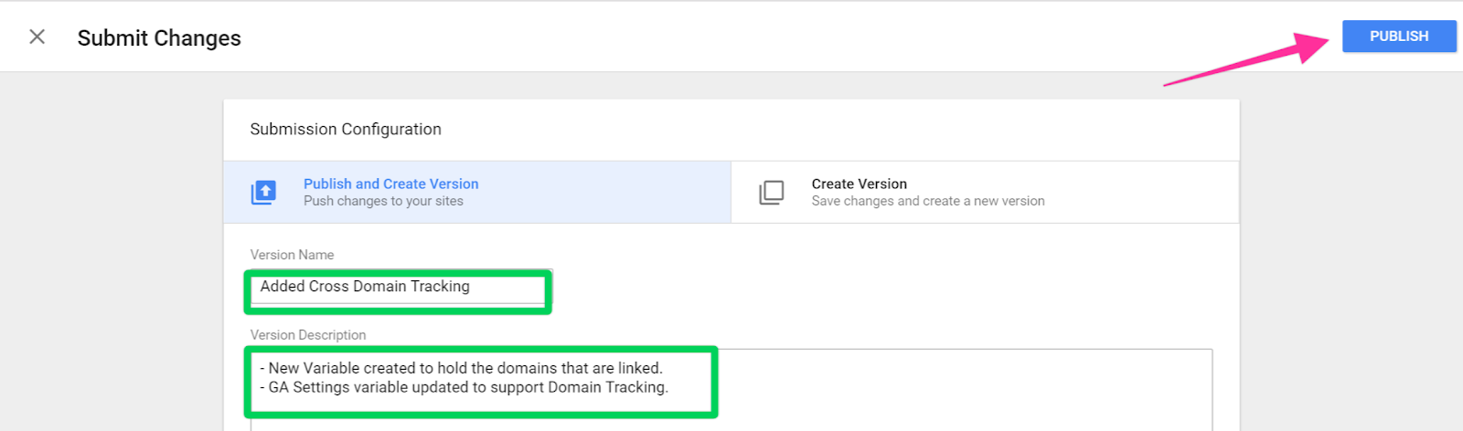
Task: Focus the Version Name input field
Action: coord(398,287)
